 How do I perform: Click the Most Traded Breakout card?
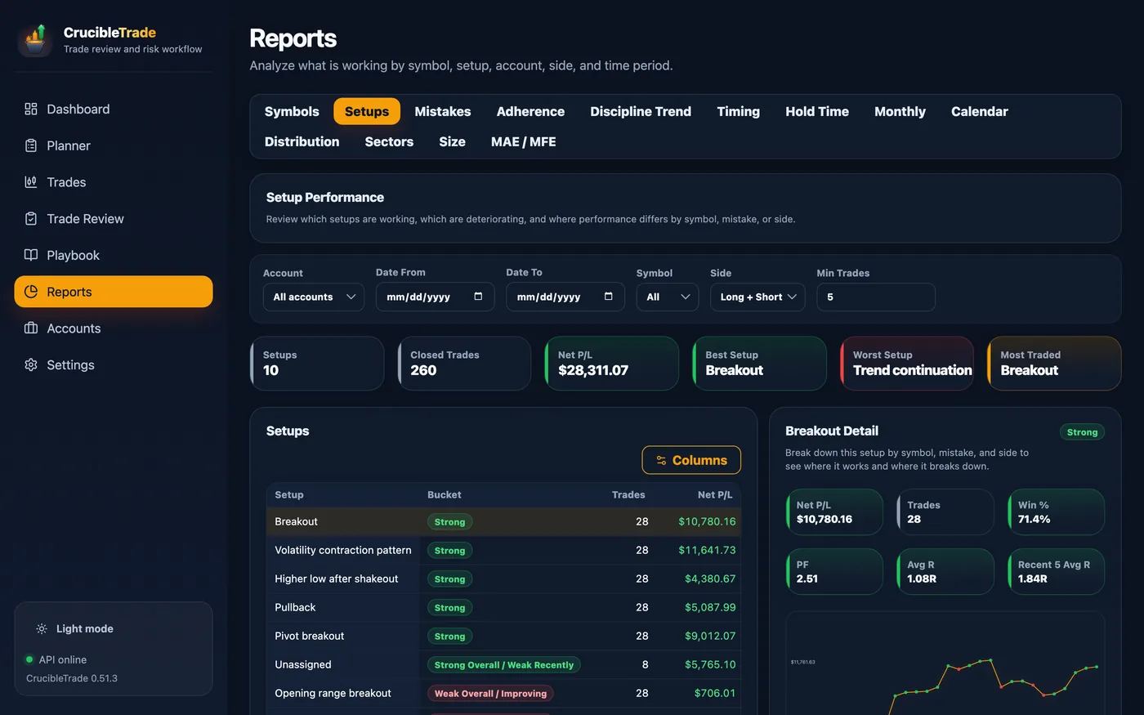tap(1054, 364)
